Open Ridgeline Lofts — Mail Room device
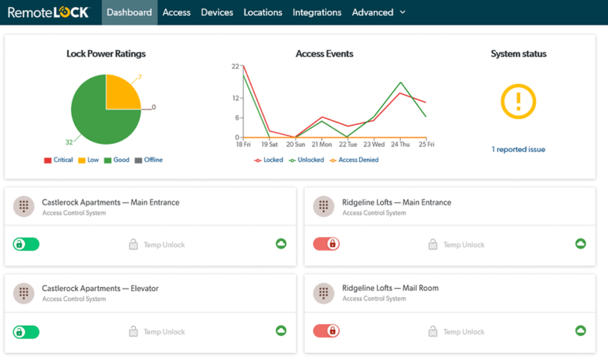608x359 pixels. (x=390, y=288)
